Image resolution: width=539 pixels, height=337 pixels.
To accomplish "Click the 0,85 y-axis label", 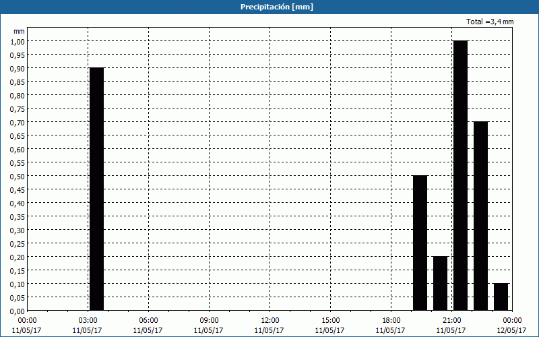I will pos(18,82).
